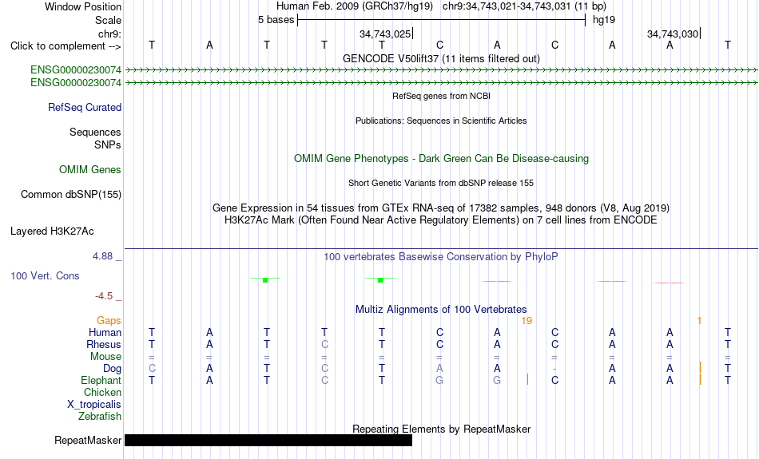The width and height of the screenshot is (759, 459).
Task: Open the RefSeq Curated track label
Action: (x=85, y=108)
